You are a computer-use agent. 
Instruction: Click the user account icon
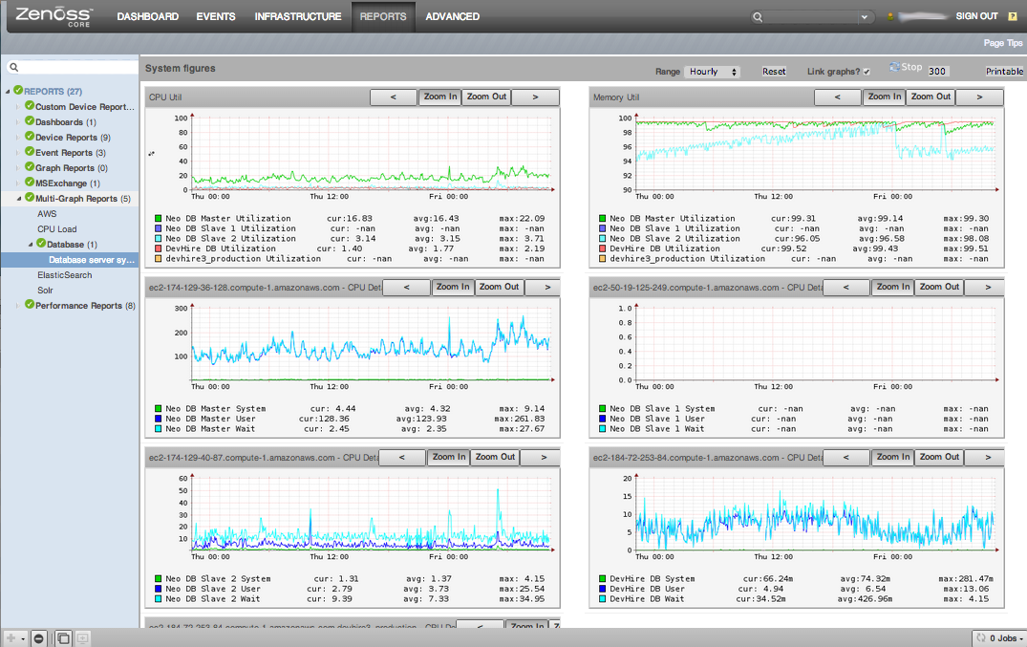pos(890,16)
